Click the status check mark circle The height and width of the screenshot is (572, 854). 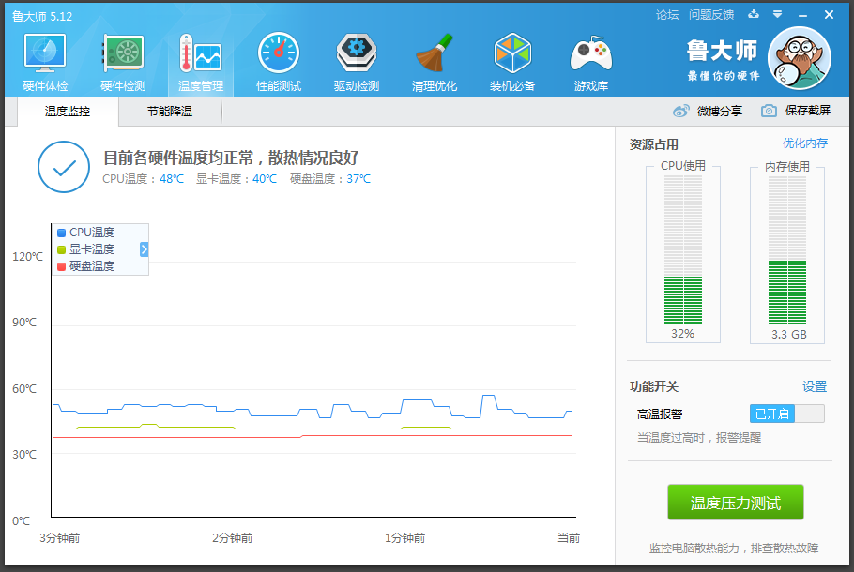[64, 167]
